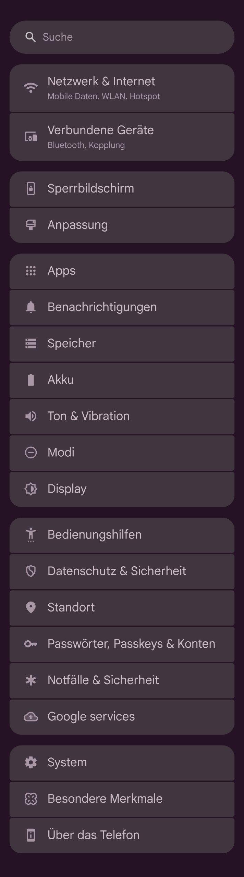Tap the battery icon
244x877 pixels.
(31, 380)
